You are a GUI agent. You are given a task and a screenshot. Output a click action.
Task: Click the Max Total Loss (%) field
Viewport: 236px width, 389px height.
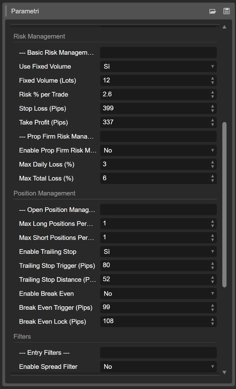154,179
